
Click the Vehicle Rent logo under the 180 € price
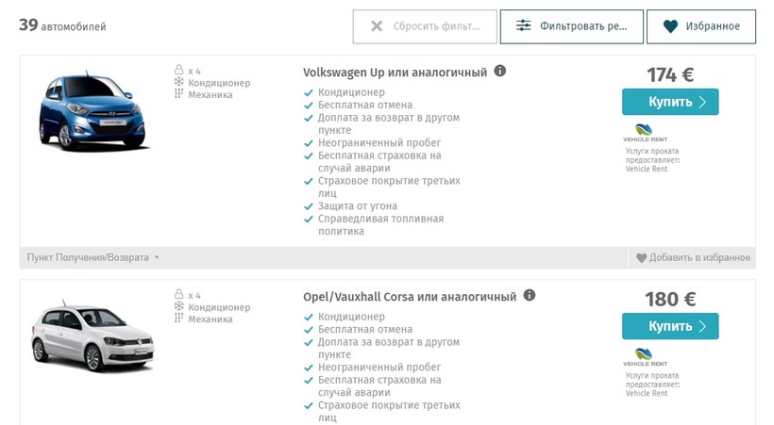pyautogui.click(x=644, y=357)
